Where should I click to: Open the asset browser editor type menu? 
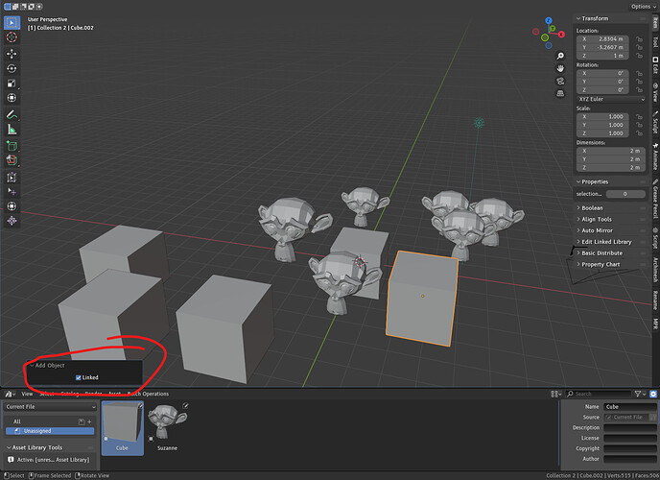click(x=11, y=394)
